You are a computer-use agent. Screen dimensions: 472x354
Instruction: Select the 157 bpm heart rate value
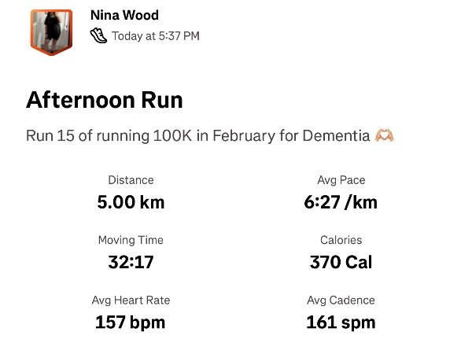[x=131, y=322]
